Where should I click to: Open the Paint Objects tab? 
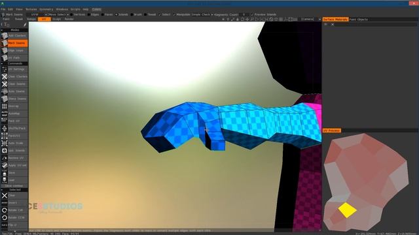359,20
